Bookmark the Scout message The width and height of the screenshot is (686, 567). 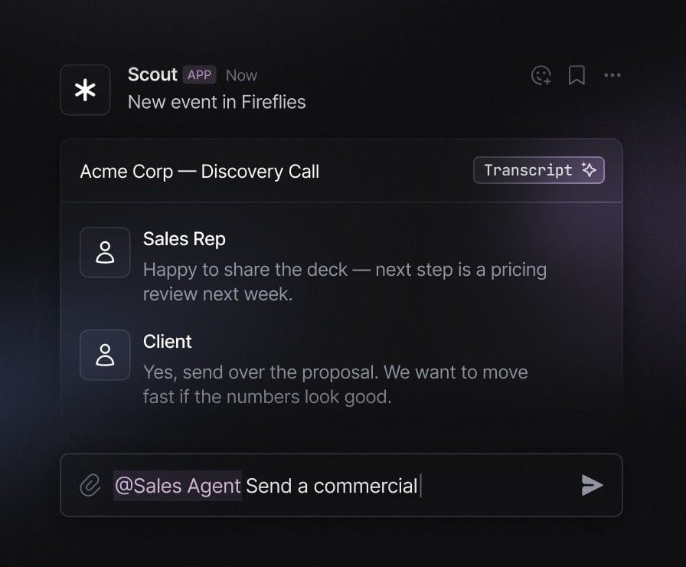click(x=577, y=75)
